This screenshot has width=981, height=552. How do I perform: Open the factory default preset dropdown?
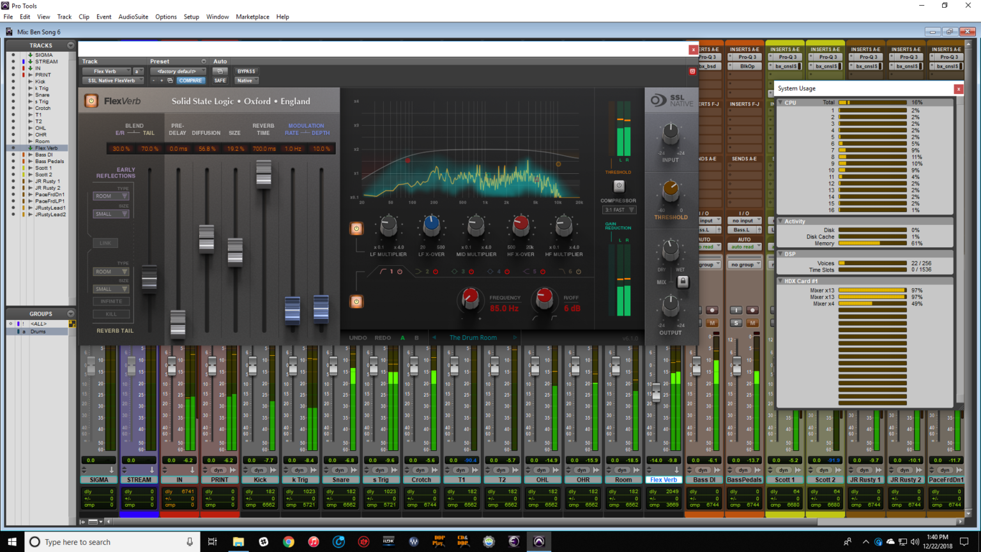[178, 71]
